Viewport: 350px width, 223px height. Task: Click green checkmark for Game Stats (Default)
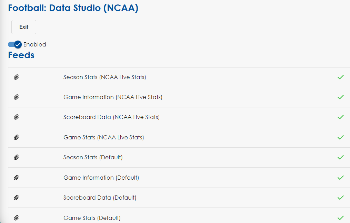click(340, 218)
